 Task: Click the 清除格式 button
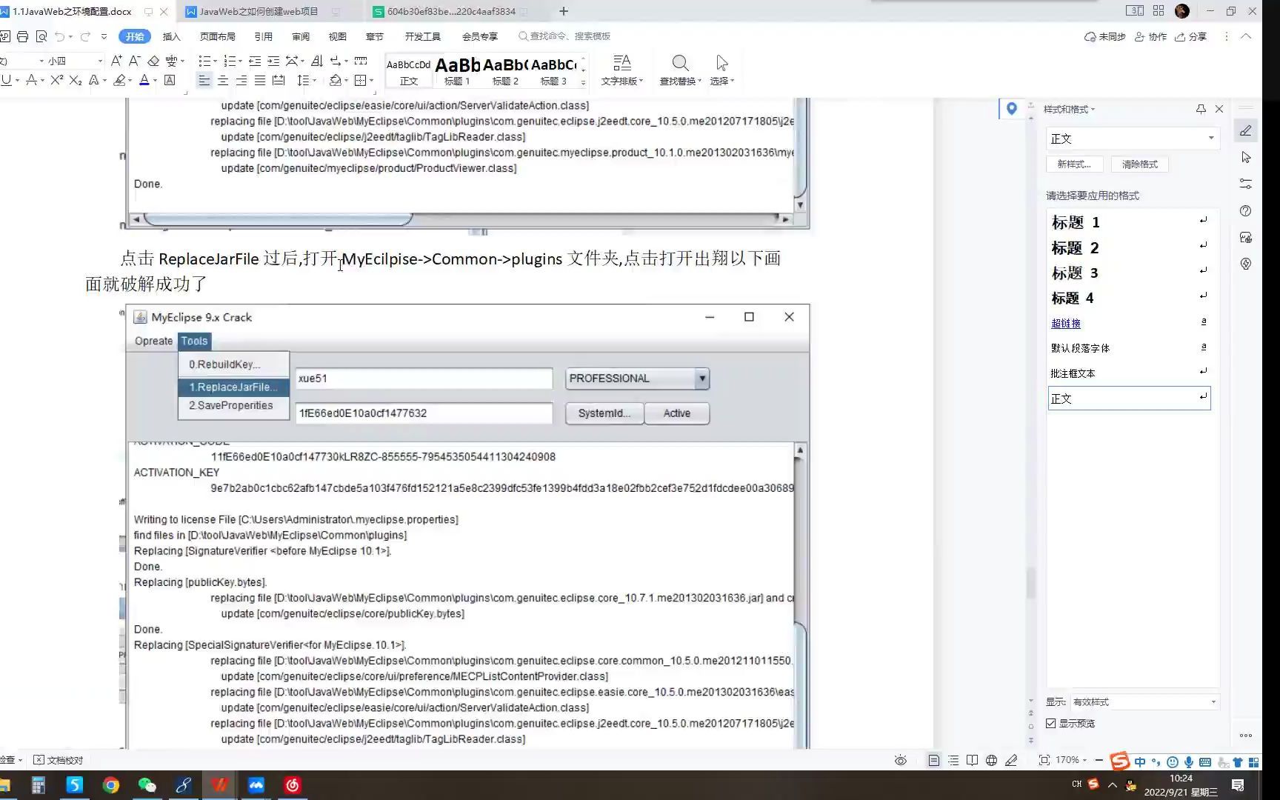click(x=1139, y=164)
